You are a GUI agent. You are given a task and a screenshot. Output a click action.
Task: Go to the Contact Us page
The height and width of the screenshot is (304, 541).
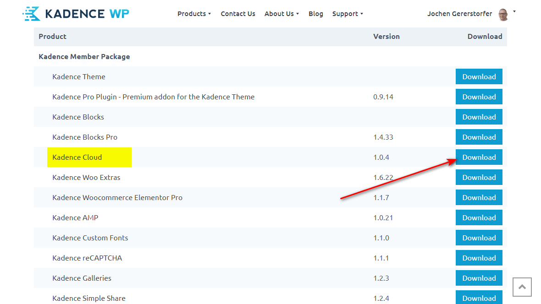coord(238,14)
